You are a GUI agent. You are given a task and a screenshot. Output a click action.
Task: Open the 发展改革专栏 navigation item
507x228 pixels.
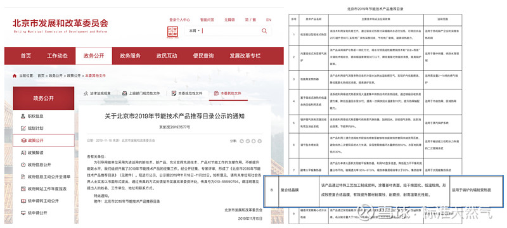point(245,56)
